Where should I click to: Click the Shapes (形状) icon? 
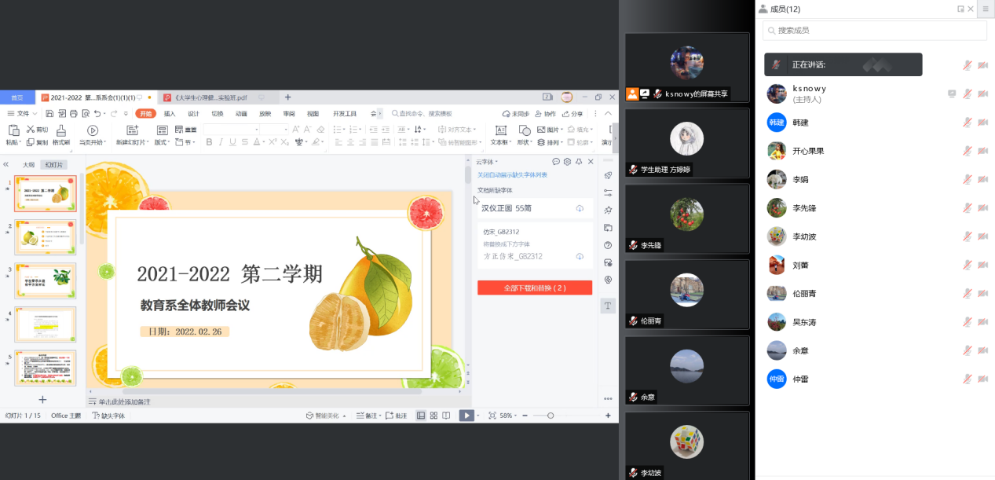click(x=525, y=130)
